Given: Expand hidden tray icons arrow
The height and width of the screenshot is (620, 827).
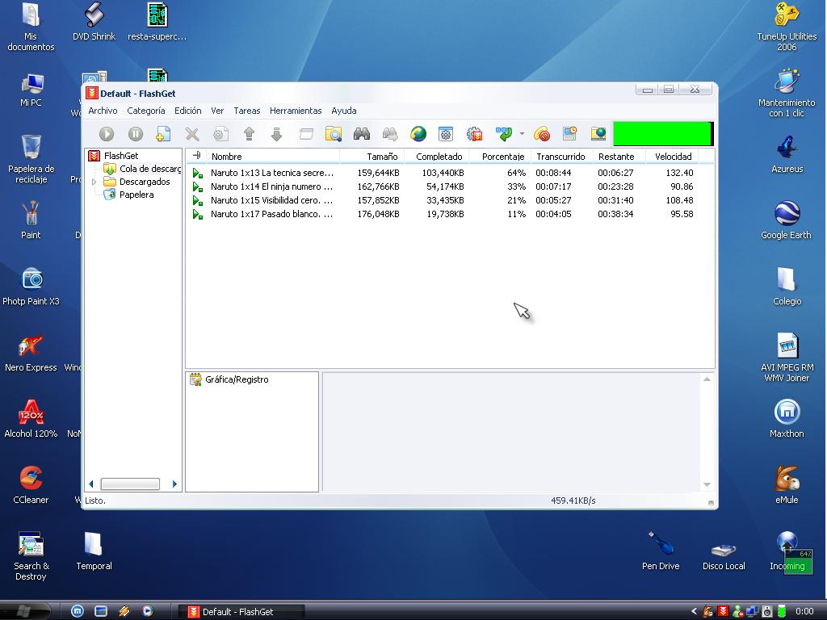Looking at the screenshot, I should click(694, 612).
